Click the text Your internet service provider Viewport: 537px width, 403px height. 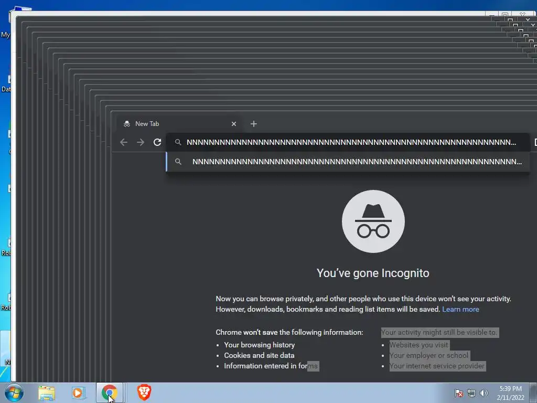pos(437,366)
